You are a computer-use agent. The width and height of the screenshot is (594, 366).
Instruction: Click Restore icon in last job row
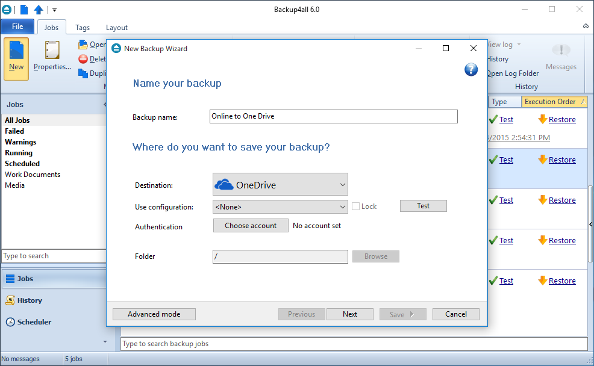point(542,281)
